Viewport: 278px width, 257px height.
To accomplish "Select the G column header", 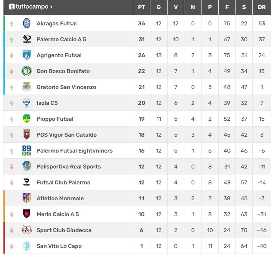I will pyautogui.click(x=159, y=7).
